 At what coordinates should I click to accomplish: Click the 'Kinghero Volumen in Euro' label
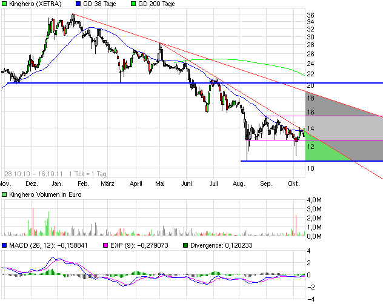tap(45, 194)
